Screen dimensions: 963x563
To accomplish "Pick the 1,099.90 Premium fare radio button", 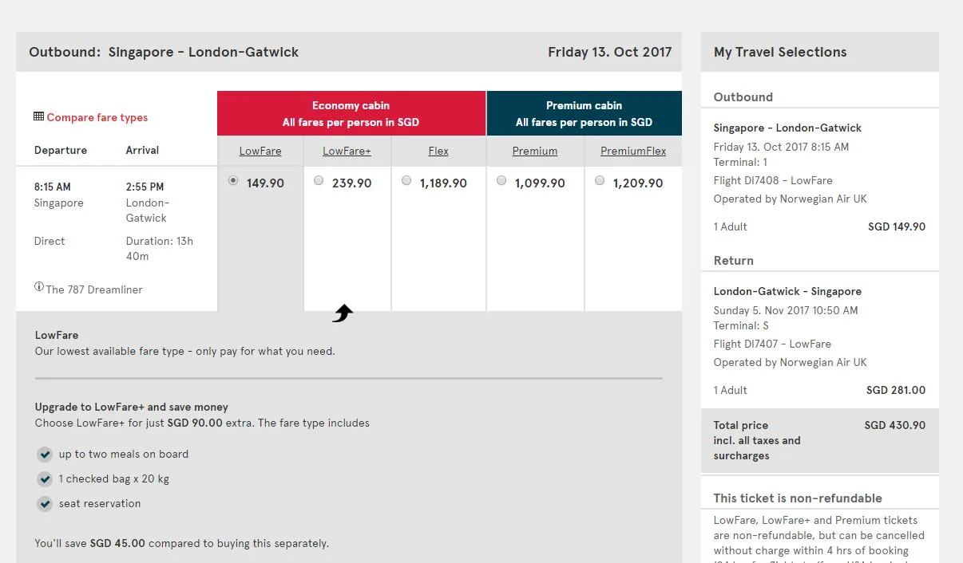I will point(501,181).
